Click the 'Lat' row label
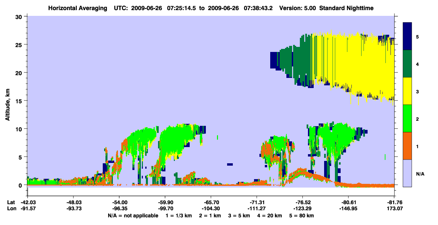This screenshot has height=225, width=438. [11, 202]
